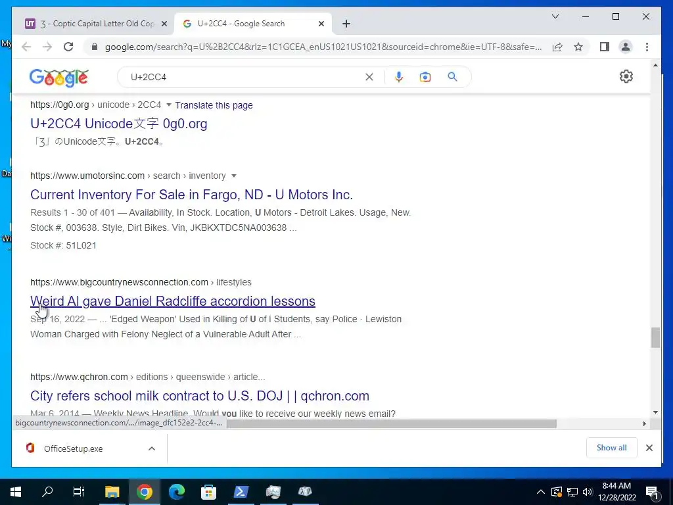Click horizontal scroll right arrow

tap(644, 424)
